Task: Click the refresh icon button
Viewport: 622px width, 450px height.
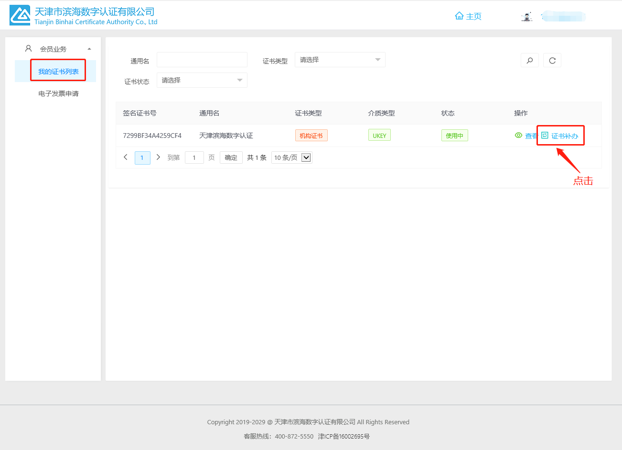Action: (552, 61)
